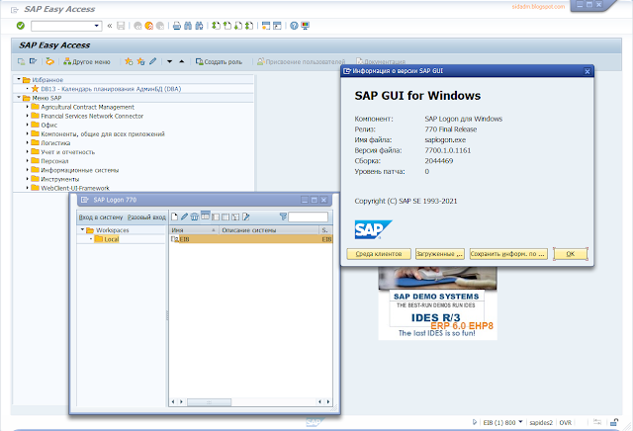Open the Разовый вход menu in SAP Logon

point(146,217)
